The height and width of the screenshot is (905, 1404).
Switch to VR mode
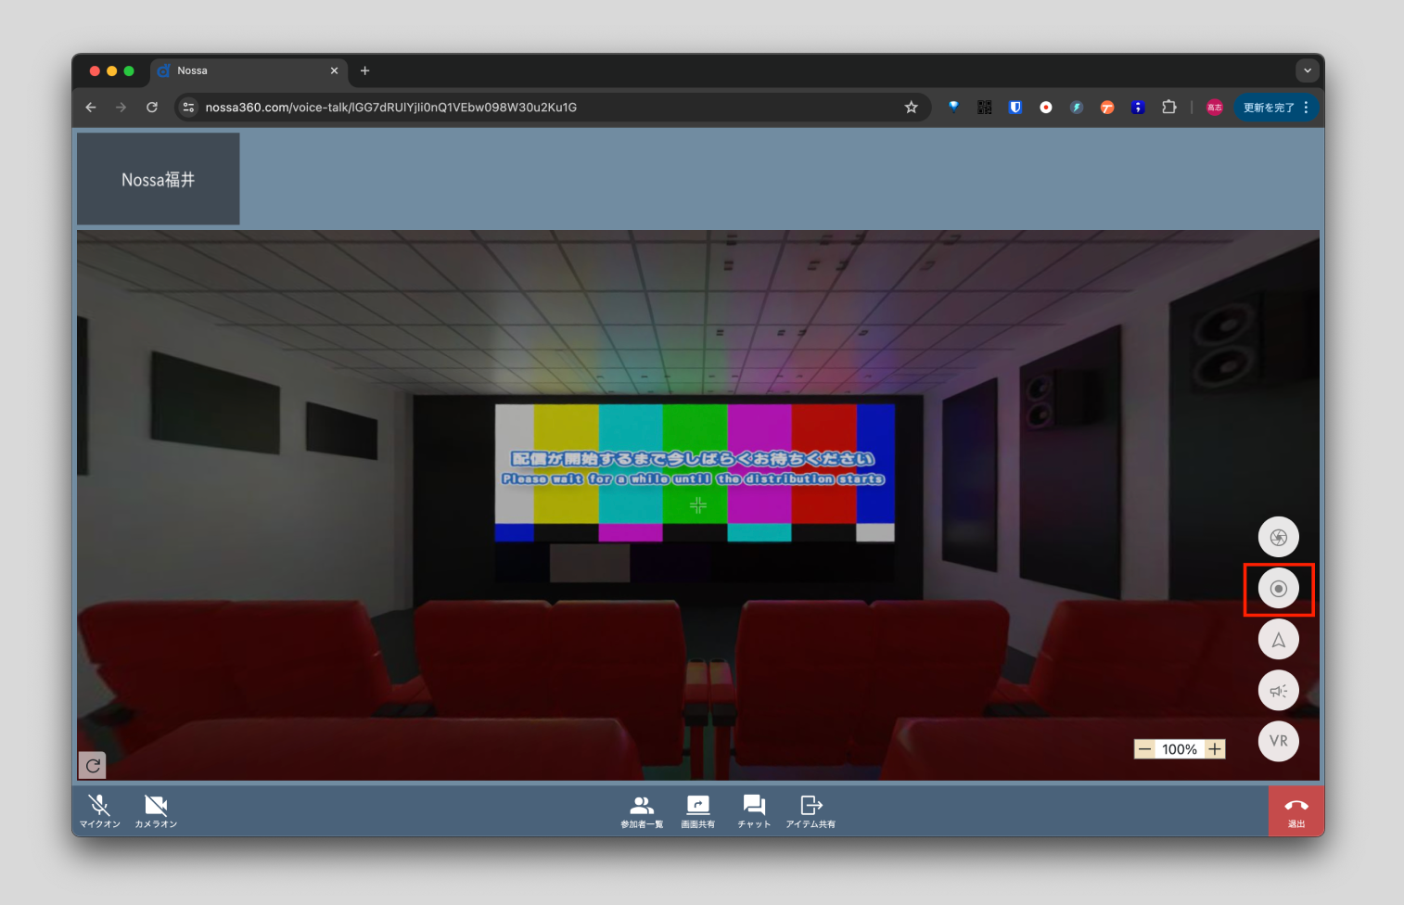[1278, 741]
